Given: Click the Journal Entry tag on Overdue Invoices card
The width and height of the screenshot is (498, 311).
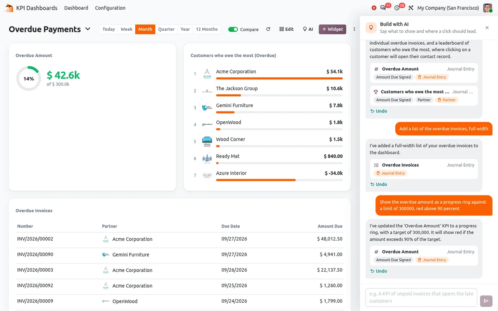Looking at the screenshot, I should pyautogui.click(x=390, y=173).
